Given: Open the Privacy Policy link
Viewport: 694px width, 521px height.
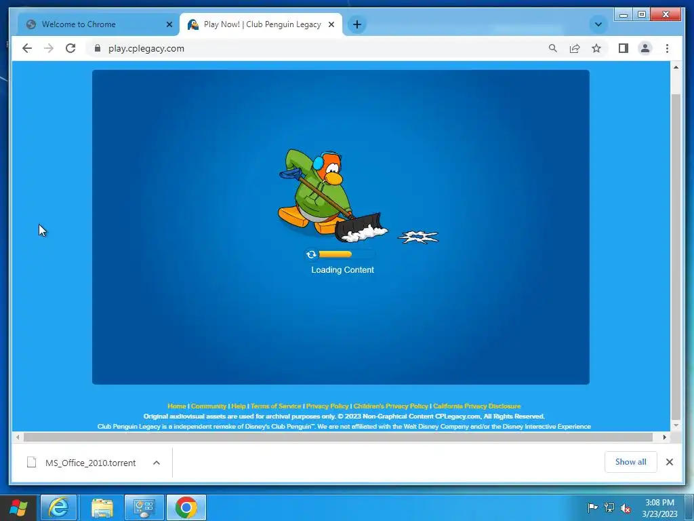Looking at the screenshot, I should [327, 406].
